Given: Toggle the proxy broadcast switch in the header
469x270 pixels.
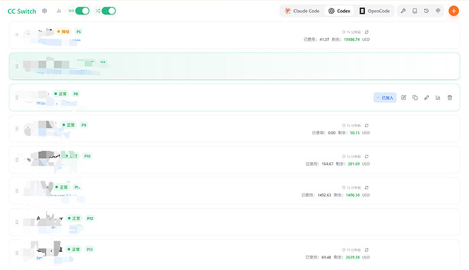Looking at the screenshot, I should coord(82,11).
